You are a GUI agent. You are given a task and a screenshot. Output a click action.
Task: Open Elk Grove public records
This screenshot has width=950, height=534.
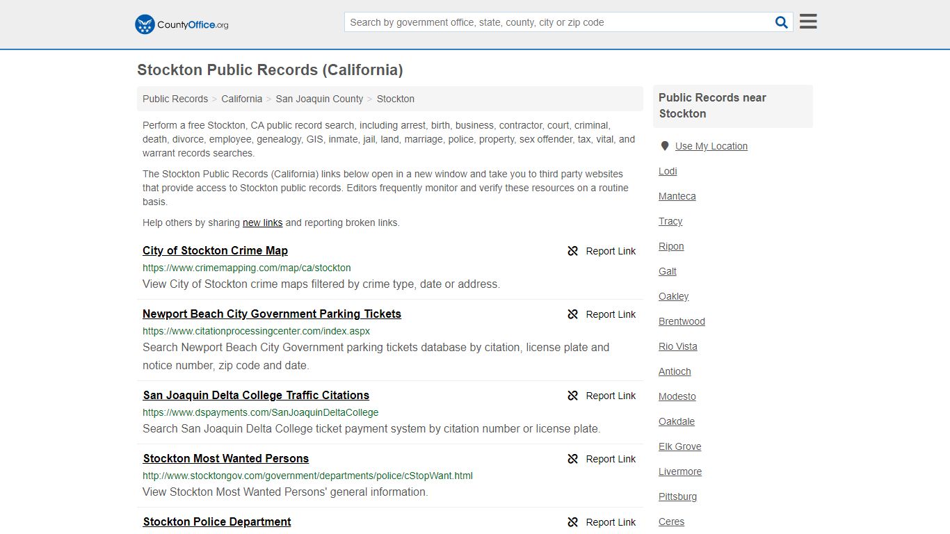(x=680, y=446)
